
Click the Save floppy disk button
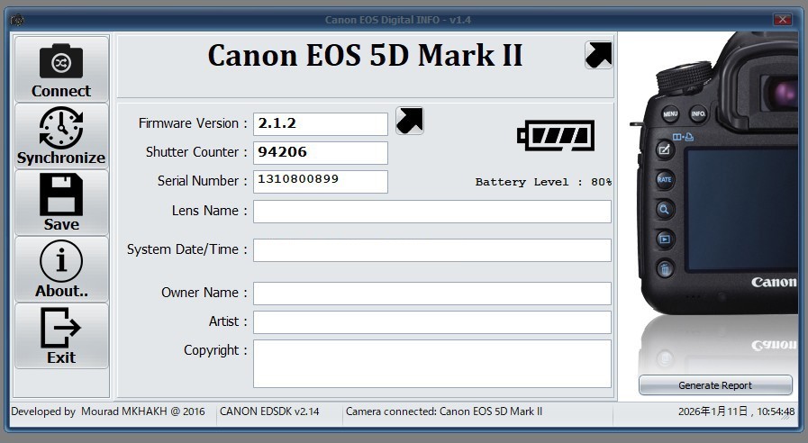[61, 203]
